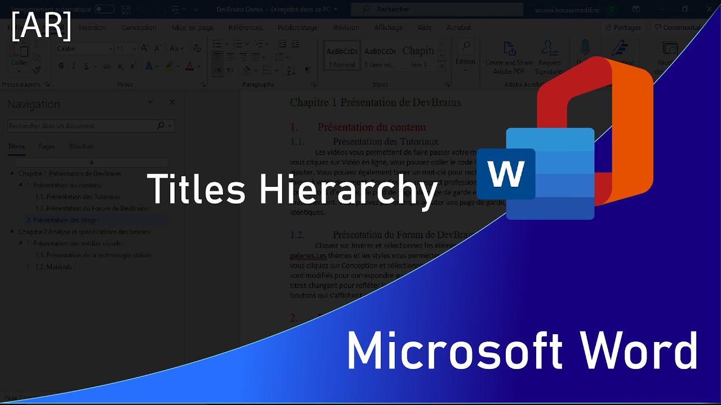The width and height of the screenshot is (721, 405).
Task: Open the Édition group dropdown
Action: click(x=465, y=55)
